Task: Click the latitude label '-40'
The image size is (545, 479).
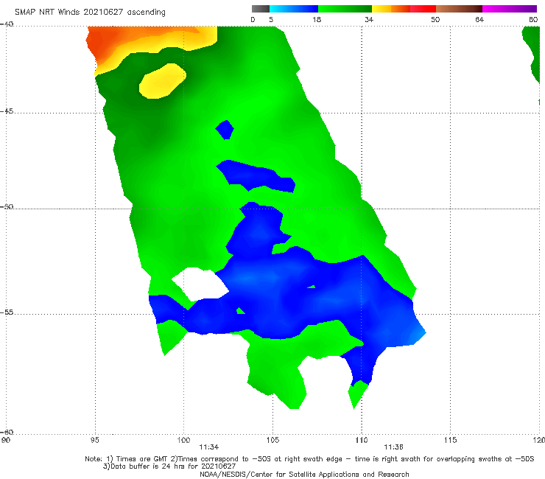Action: (x=7, y=24)
